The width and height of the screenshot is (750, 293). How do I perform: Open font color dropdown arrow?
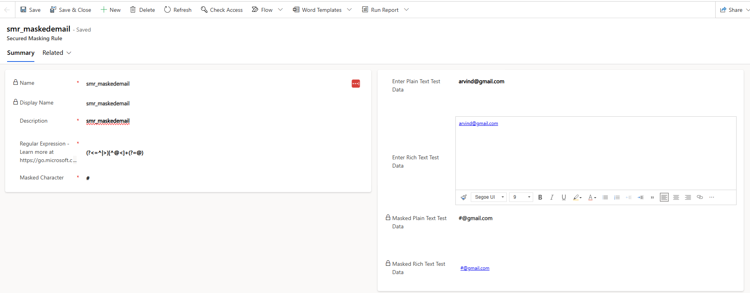coord(595,198)
